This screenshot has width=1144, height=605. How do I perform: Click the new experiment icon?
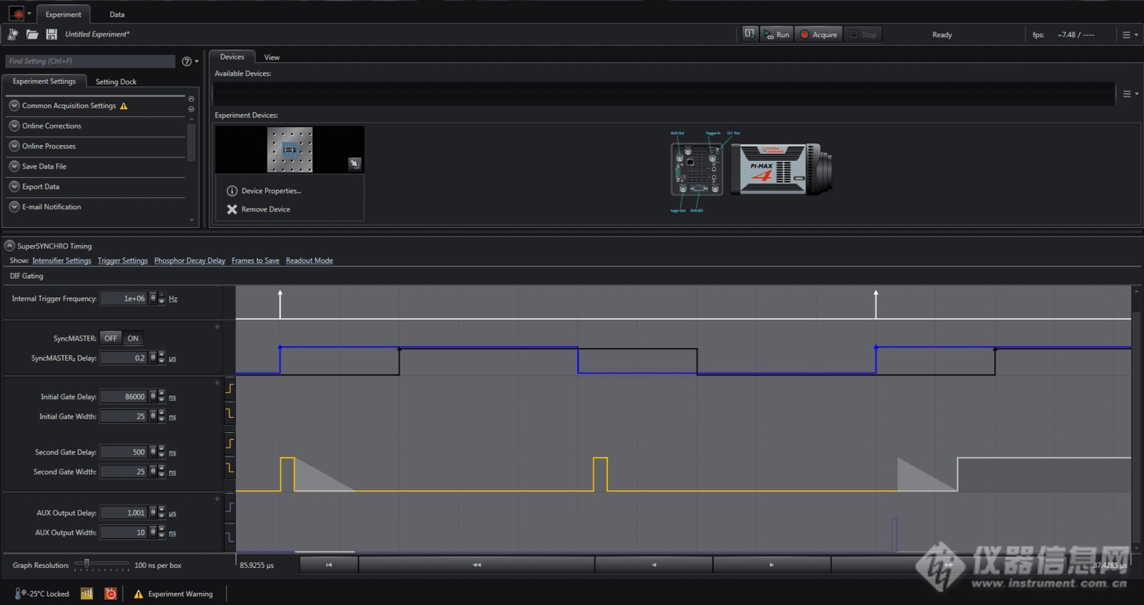pyautogui.click(x=13, y=34)
